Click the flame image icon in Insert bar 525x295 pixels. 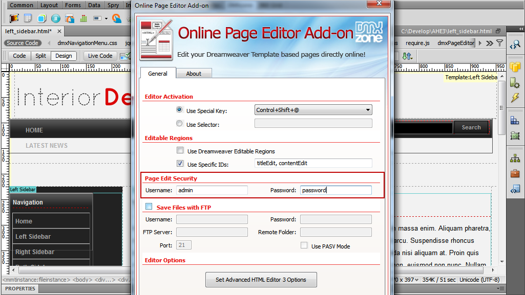[x=14, y=18]
